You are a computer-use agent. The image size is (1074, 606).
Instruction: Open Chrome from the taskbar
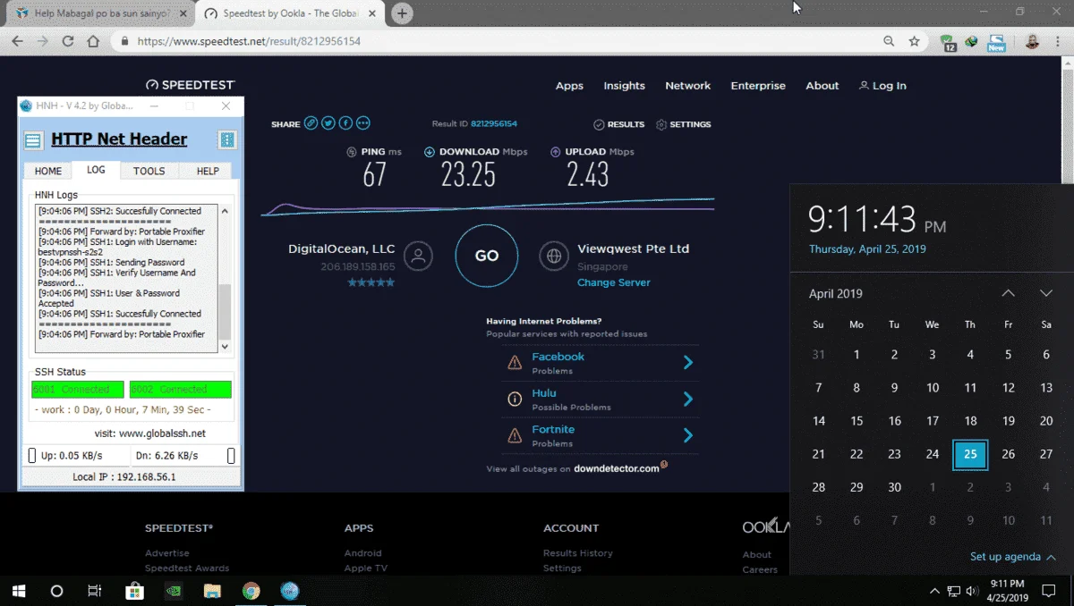[x=251, y=591]
